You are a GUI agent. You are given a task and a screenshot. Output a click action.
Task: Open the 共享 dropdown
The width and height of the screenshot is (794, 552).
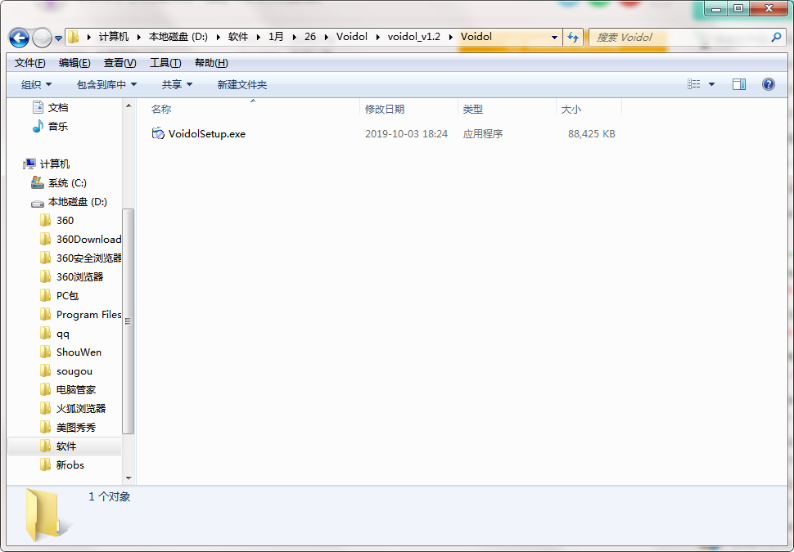pyautogui.click(x=177, y=84)
